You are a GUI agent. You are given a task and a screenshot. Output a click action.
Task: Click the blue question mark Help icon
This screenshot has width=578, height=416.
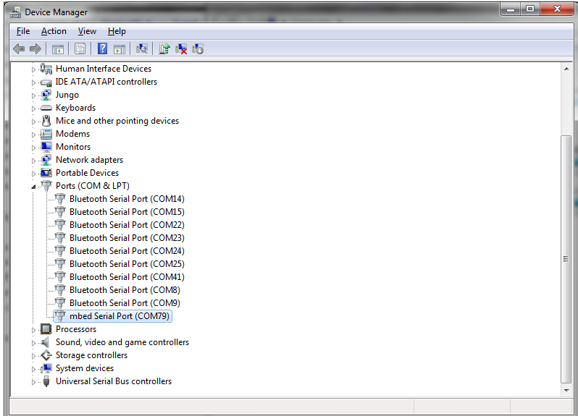click(x=102, y=48)
